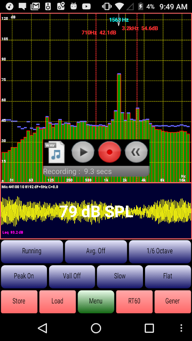Viewport: 192px width, 341px height.
Task: Tap the Store button
Action: [x=19, y=302]
